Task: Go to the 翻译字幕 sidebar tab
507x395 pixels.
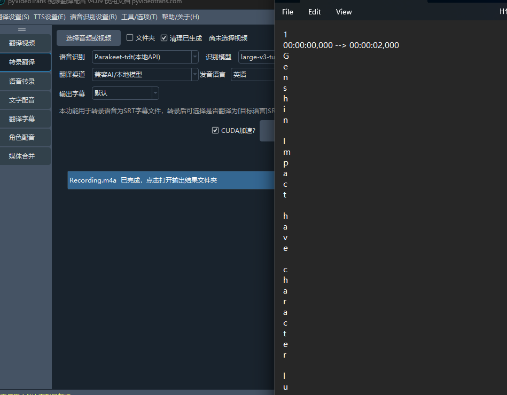Action: point(25,119)
